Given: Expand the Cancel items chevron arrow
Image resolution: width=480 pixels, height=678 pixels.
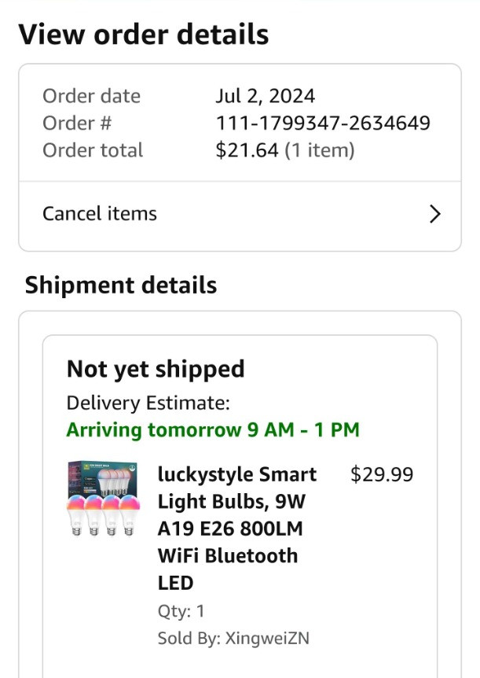Looking at the screenshot, I should pyautogui.click(x=435, y=214).
